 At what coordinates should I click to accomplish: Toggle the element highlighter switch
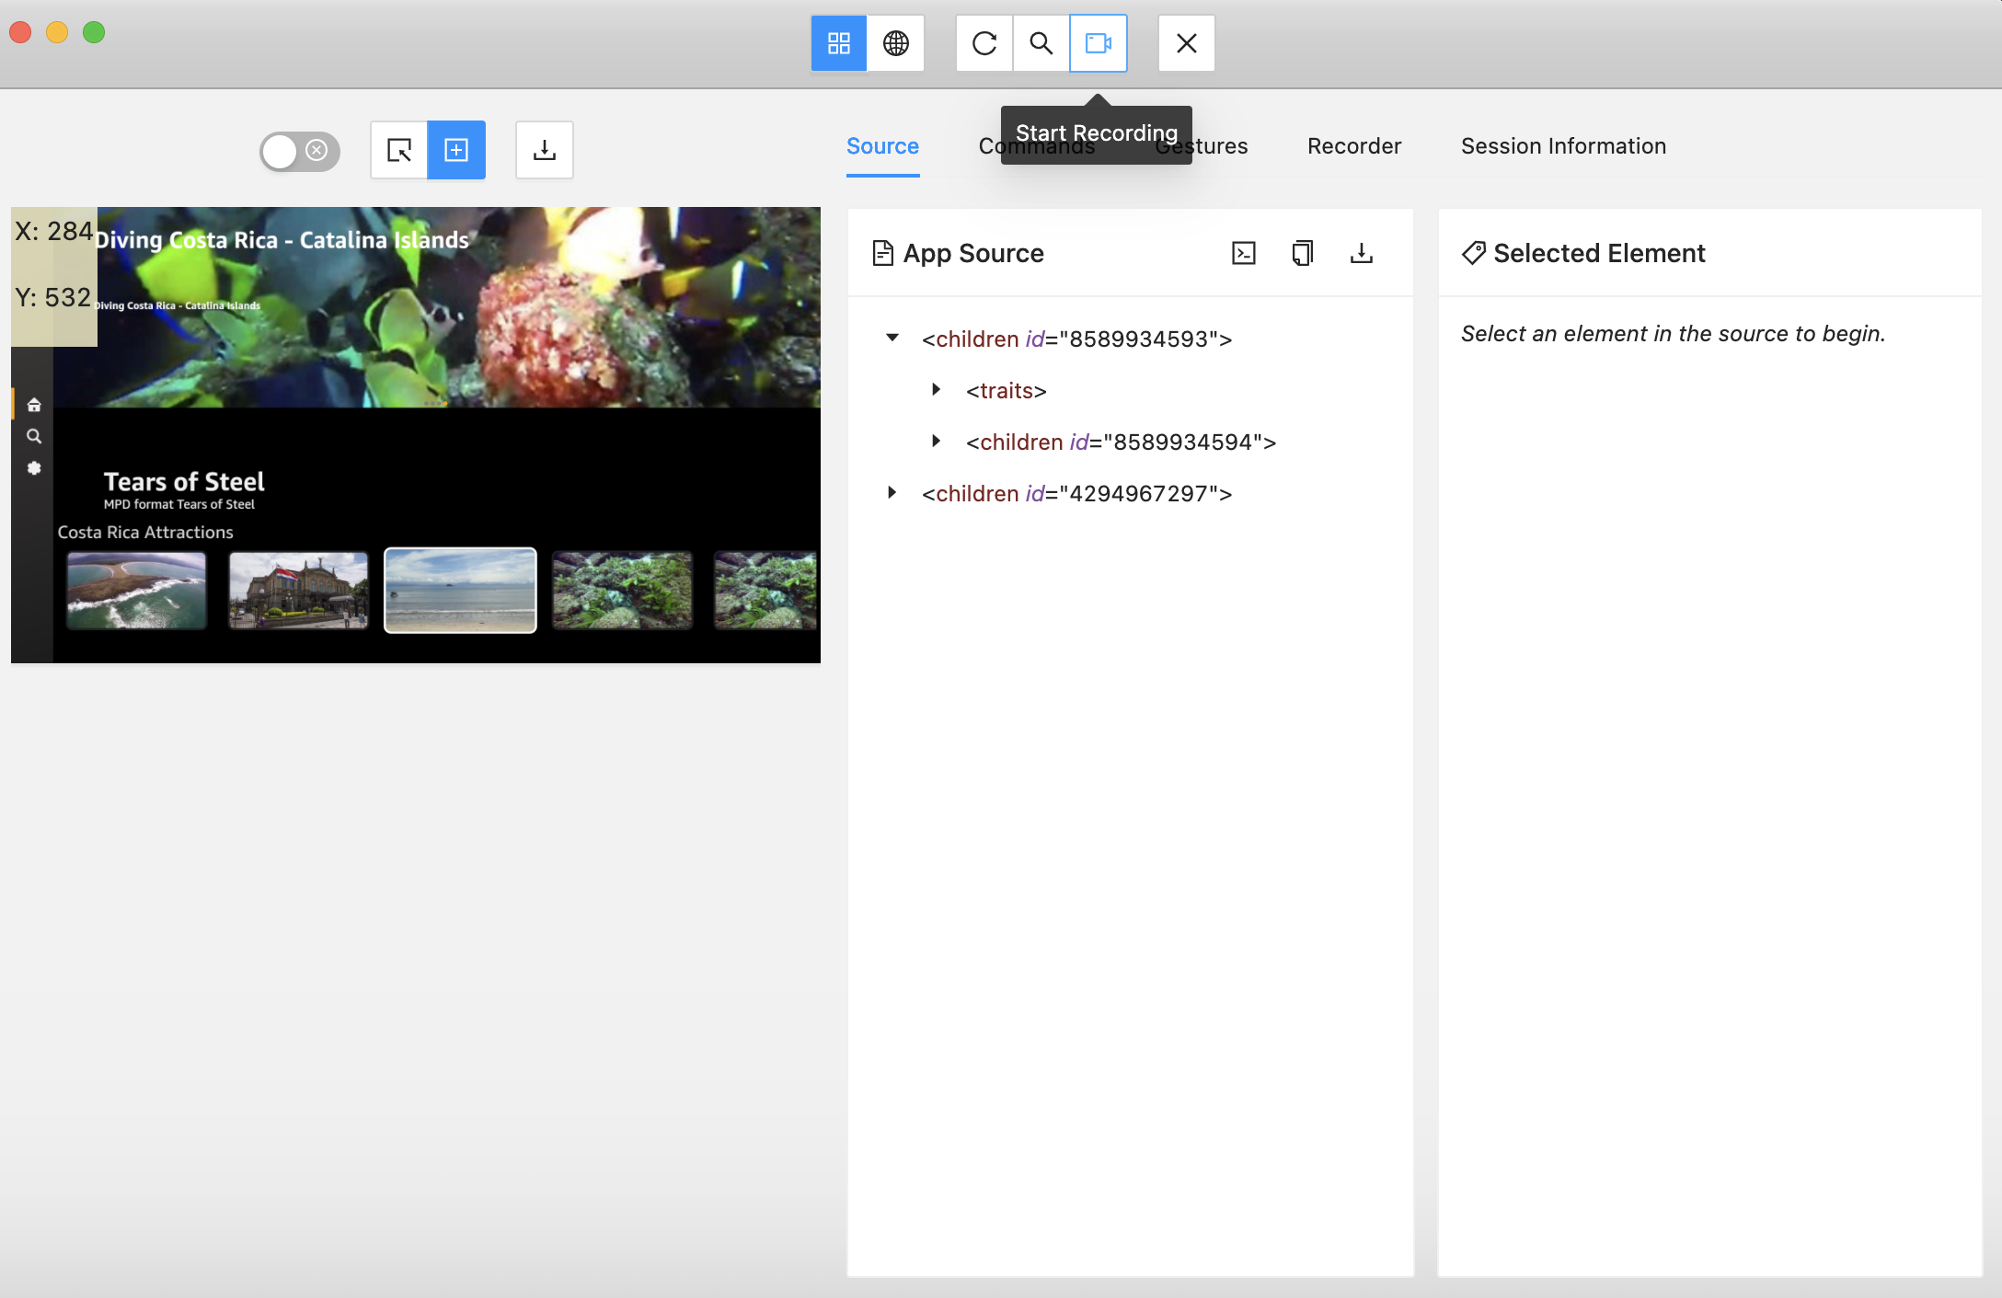[300, 151]
